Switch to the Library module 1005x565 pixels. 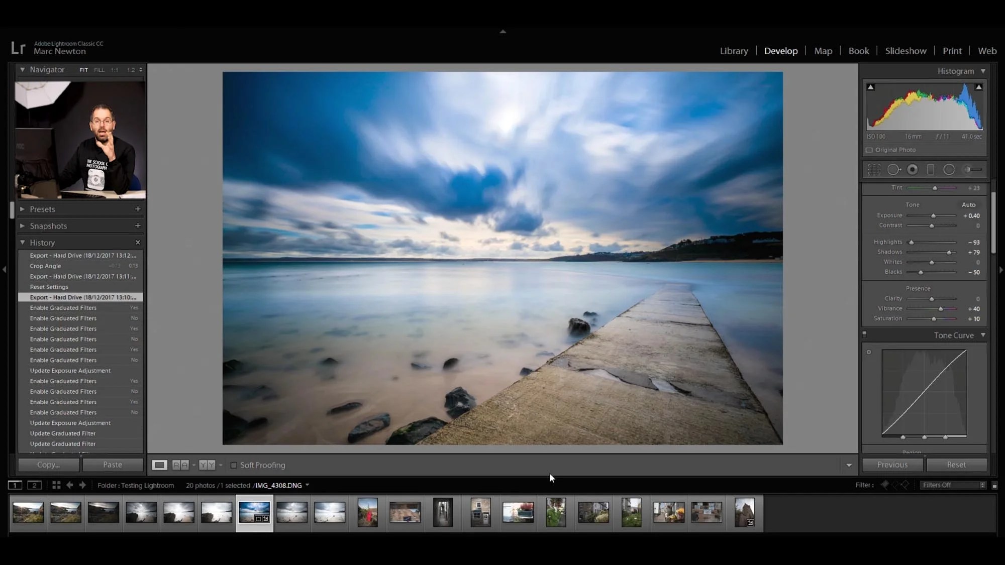pos(734,51)
